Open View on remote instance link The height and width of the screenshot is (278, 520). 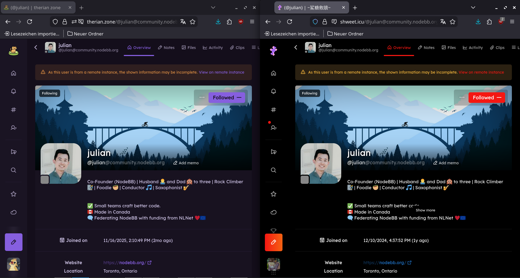481,72
